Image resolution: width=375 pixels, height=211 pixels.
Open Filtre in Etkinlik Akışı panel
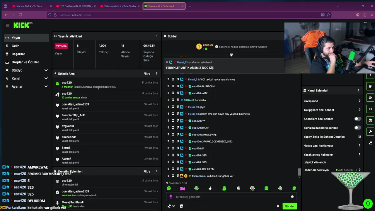pyautogui.click(x=147, y=74)
